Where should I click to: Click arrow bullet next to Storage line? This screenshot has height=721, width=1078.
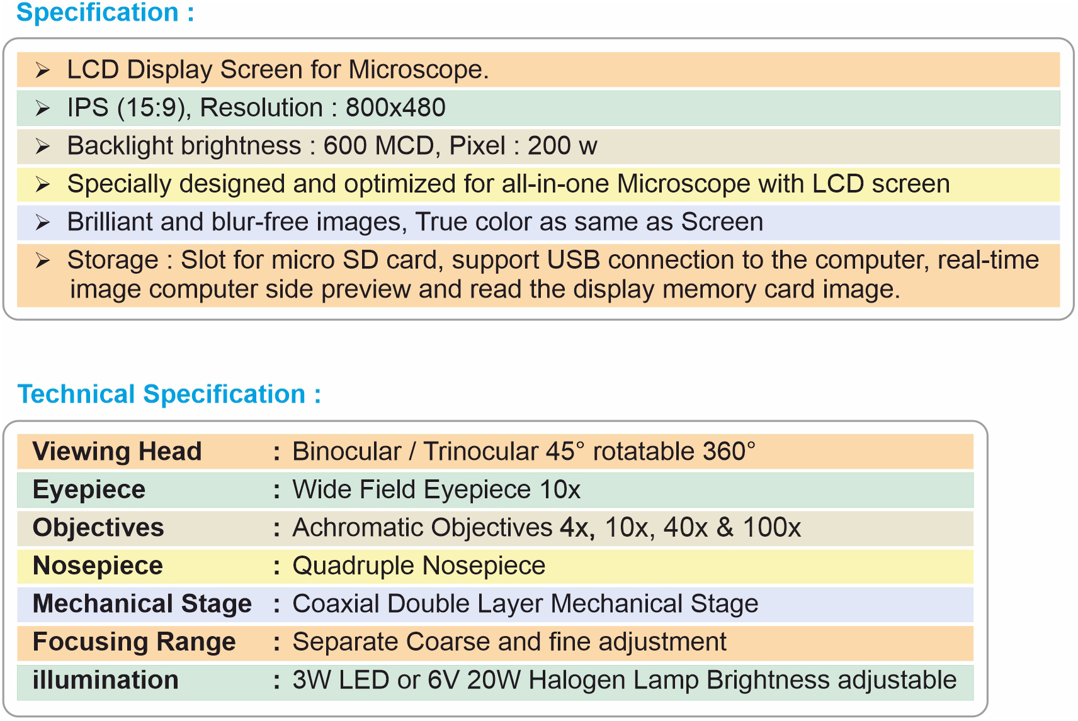coord(42,260)
